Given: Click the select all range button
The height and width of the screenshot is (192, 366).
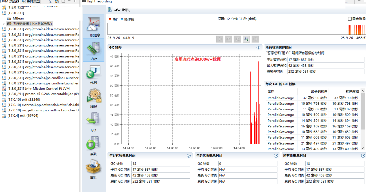Looking at the screenshot, I should click(237, 39).
